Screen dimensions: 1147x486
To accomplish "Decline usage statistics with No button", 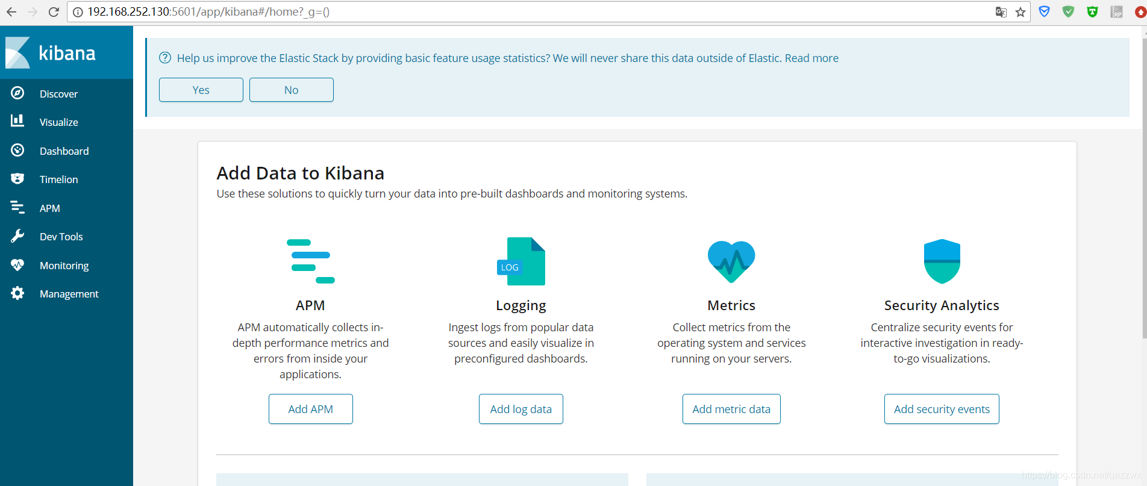I will [292, 90].
